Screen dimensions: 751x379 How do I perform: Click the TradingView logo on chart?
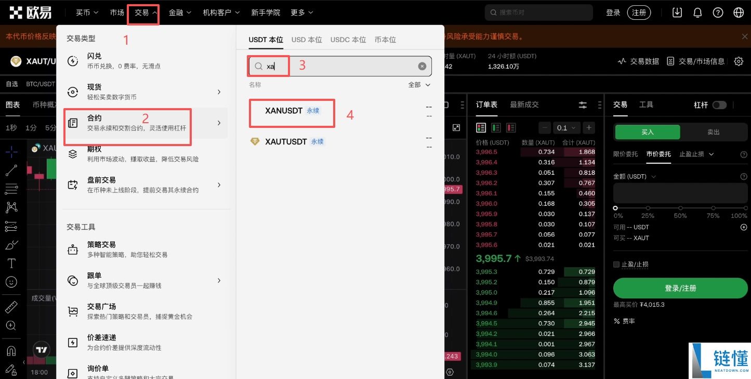pos(41,350)
